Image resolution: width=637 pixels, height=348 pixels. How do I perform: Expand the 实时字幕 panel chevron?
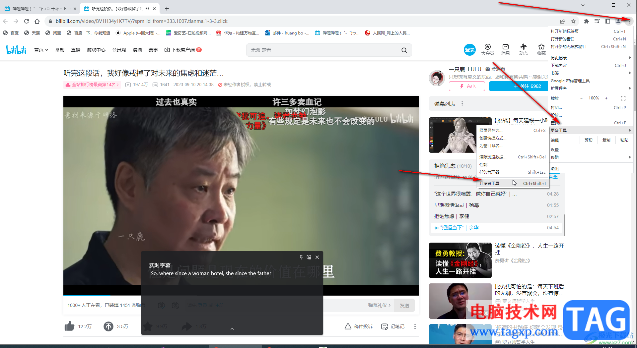tap(232, 329)
